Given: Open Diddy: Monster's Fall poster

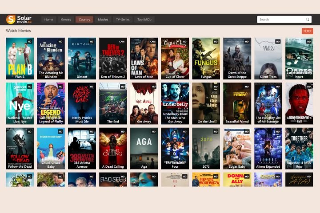Looking at the screenshot, I should pos(299,103).
